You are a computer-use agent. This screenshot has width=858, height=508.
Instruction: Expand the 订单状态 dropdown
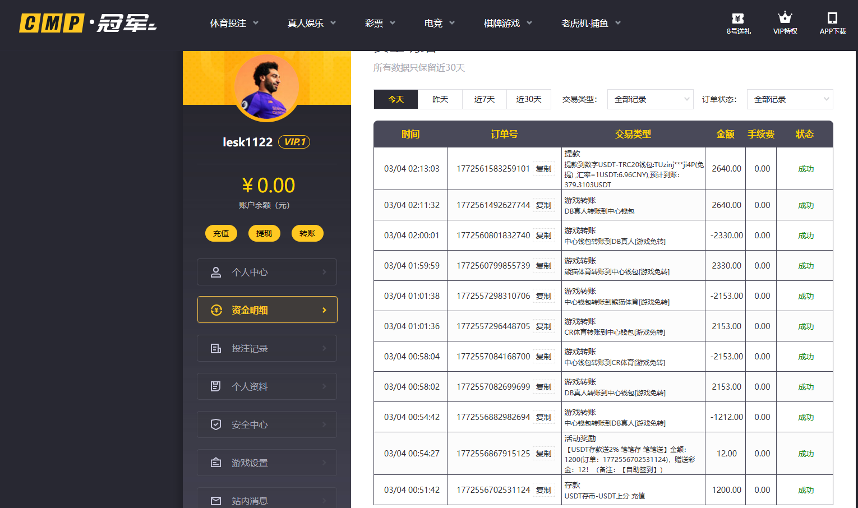pos(790,99)
